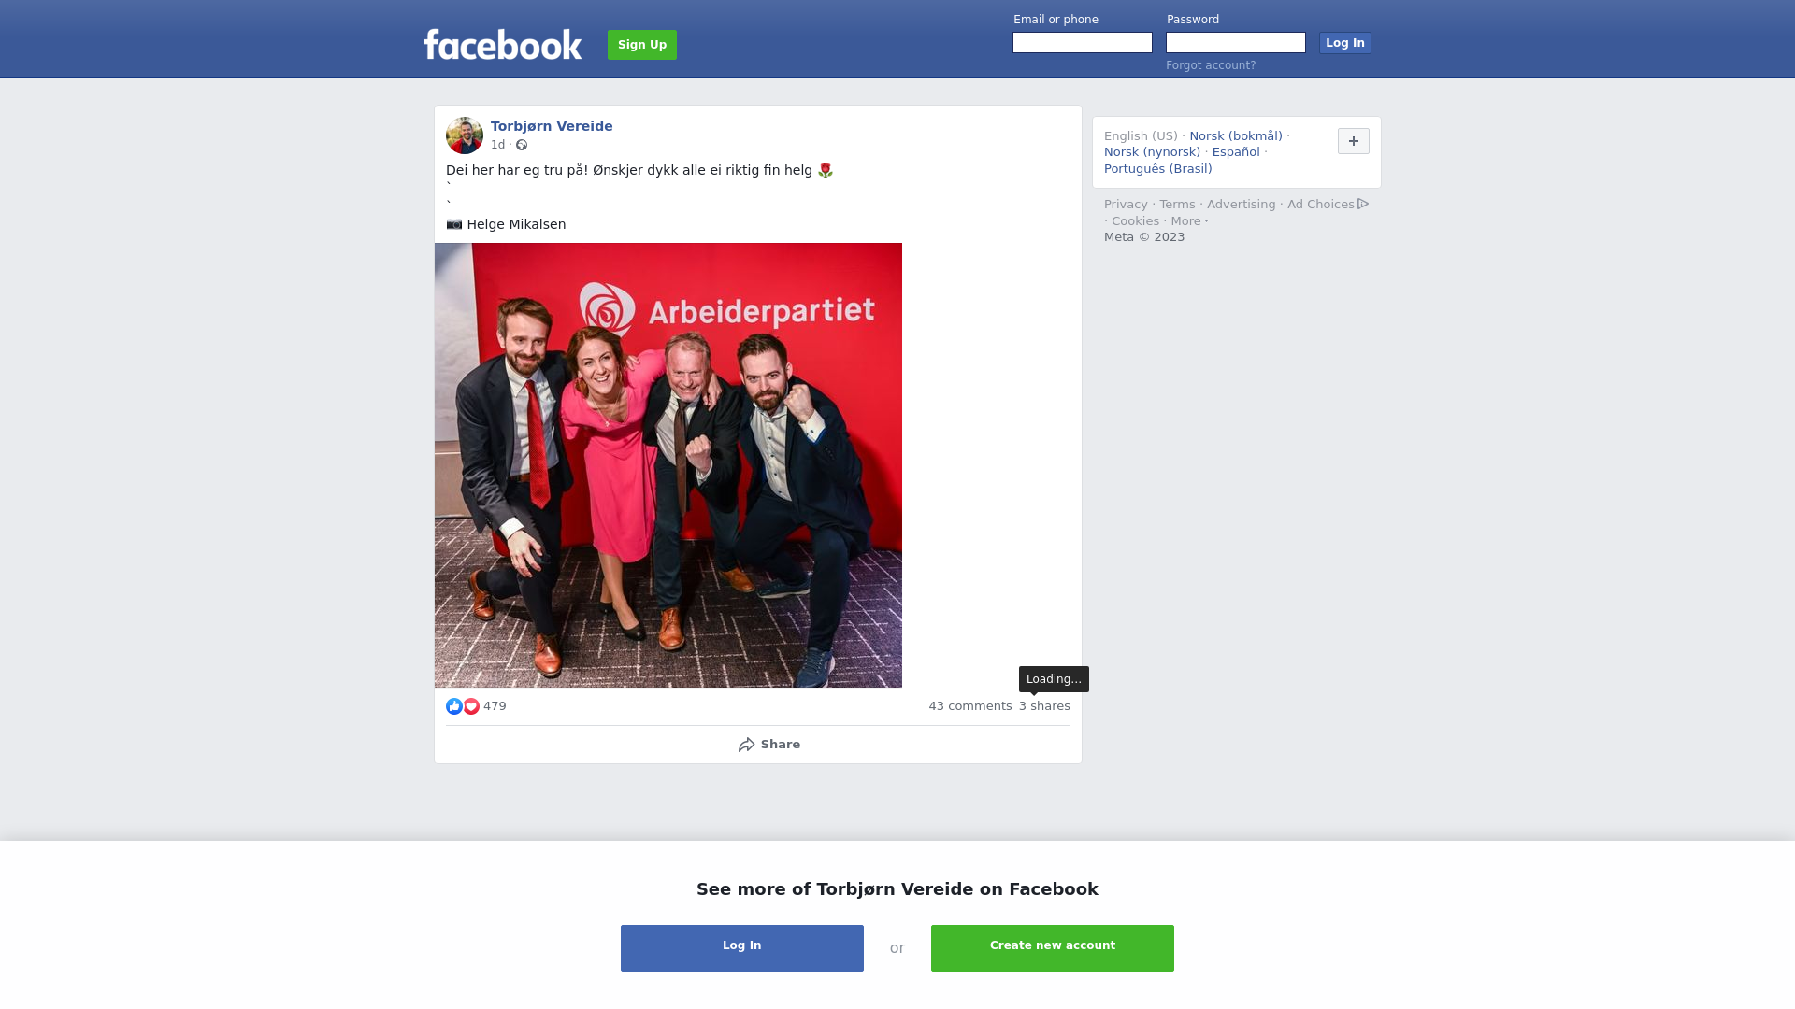The height and width of the screenshot is (1009, 1795).
Task: View the 43 comments link
Action: tap(970, 706)
